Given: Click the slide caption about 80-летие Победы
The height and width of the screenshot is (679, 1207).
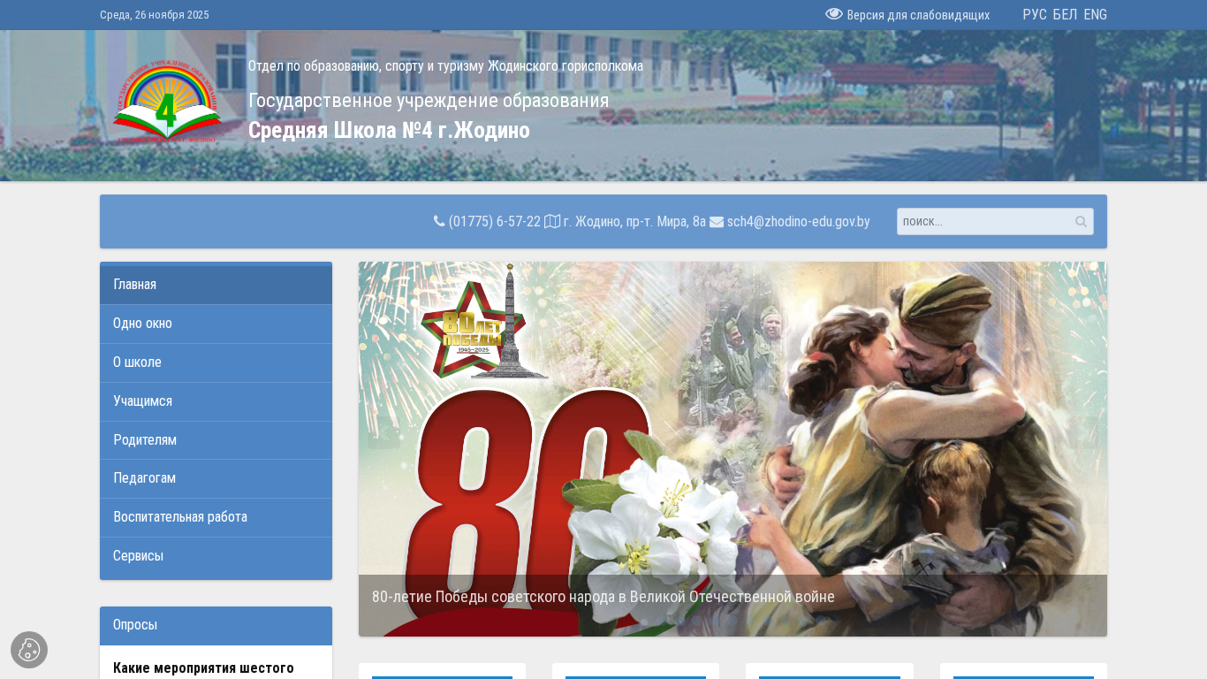Looking at the screenshot, I should [x=603, y=597].
